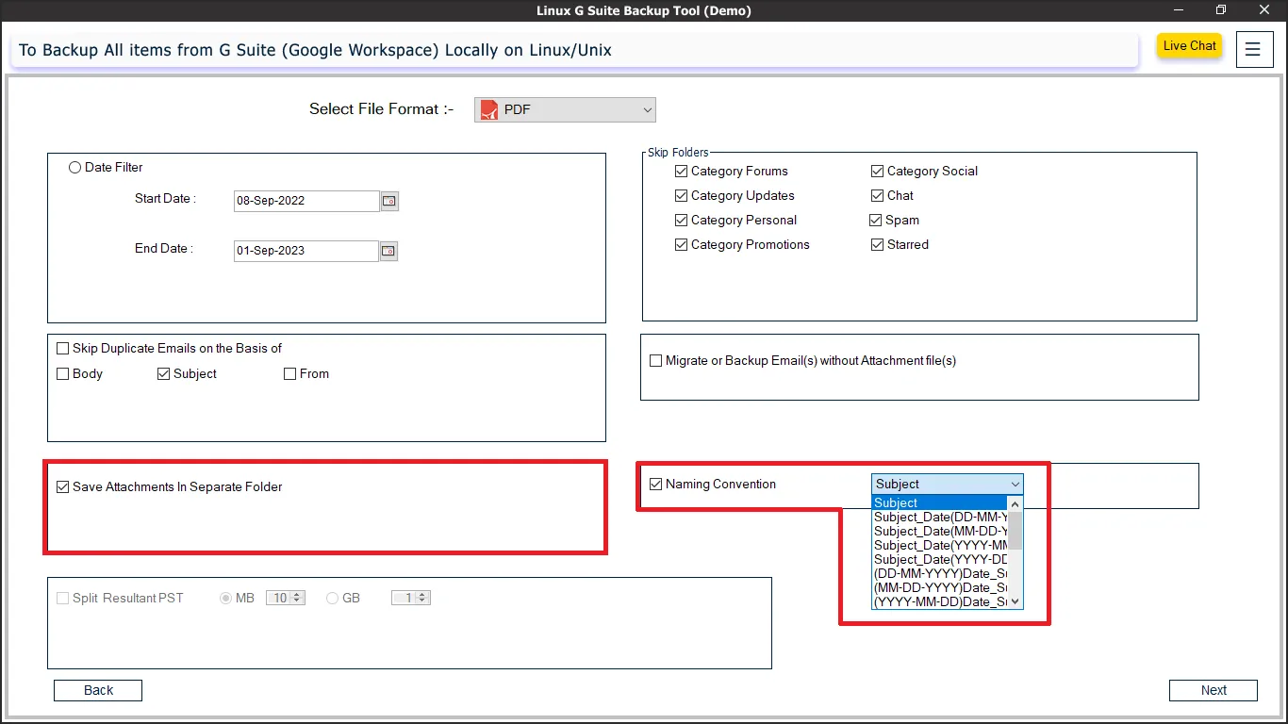Uncheck Save Attachments In Separate Folder

coord(63,487)
